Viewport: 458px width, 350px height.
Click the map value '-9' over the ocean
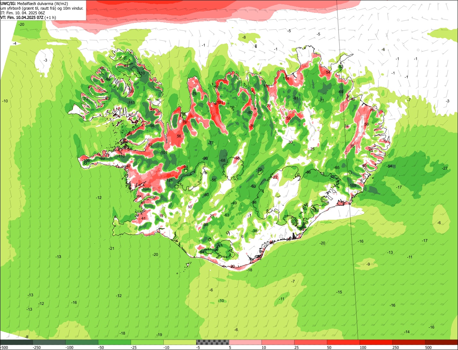coord(368,264)
